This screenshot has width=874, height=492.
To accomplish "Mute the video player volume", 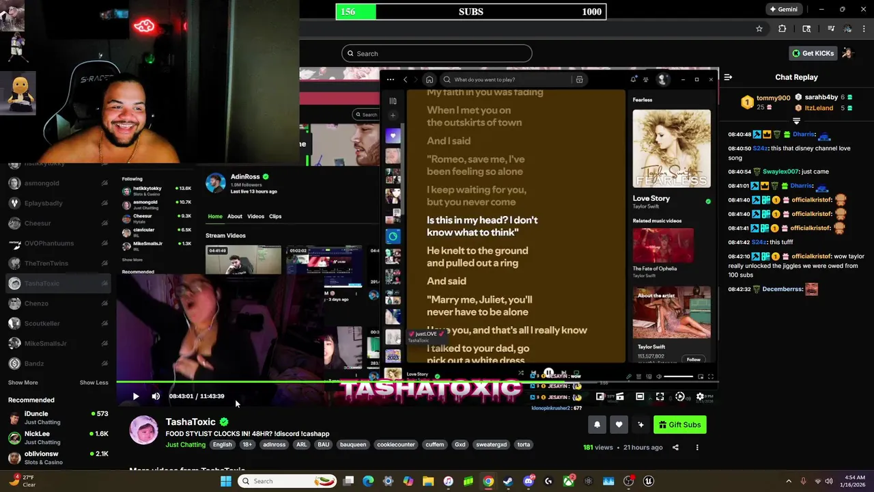I will pos(156,396).
